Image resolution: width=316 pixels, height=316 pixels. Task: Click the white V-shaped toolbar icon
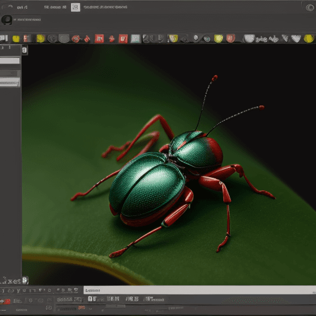pyautogui.click(x=285, y=38)
